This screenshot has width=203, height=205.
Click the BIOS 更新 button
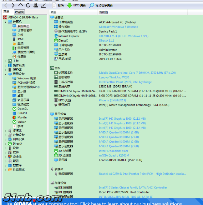click(77, 5)
